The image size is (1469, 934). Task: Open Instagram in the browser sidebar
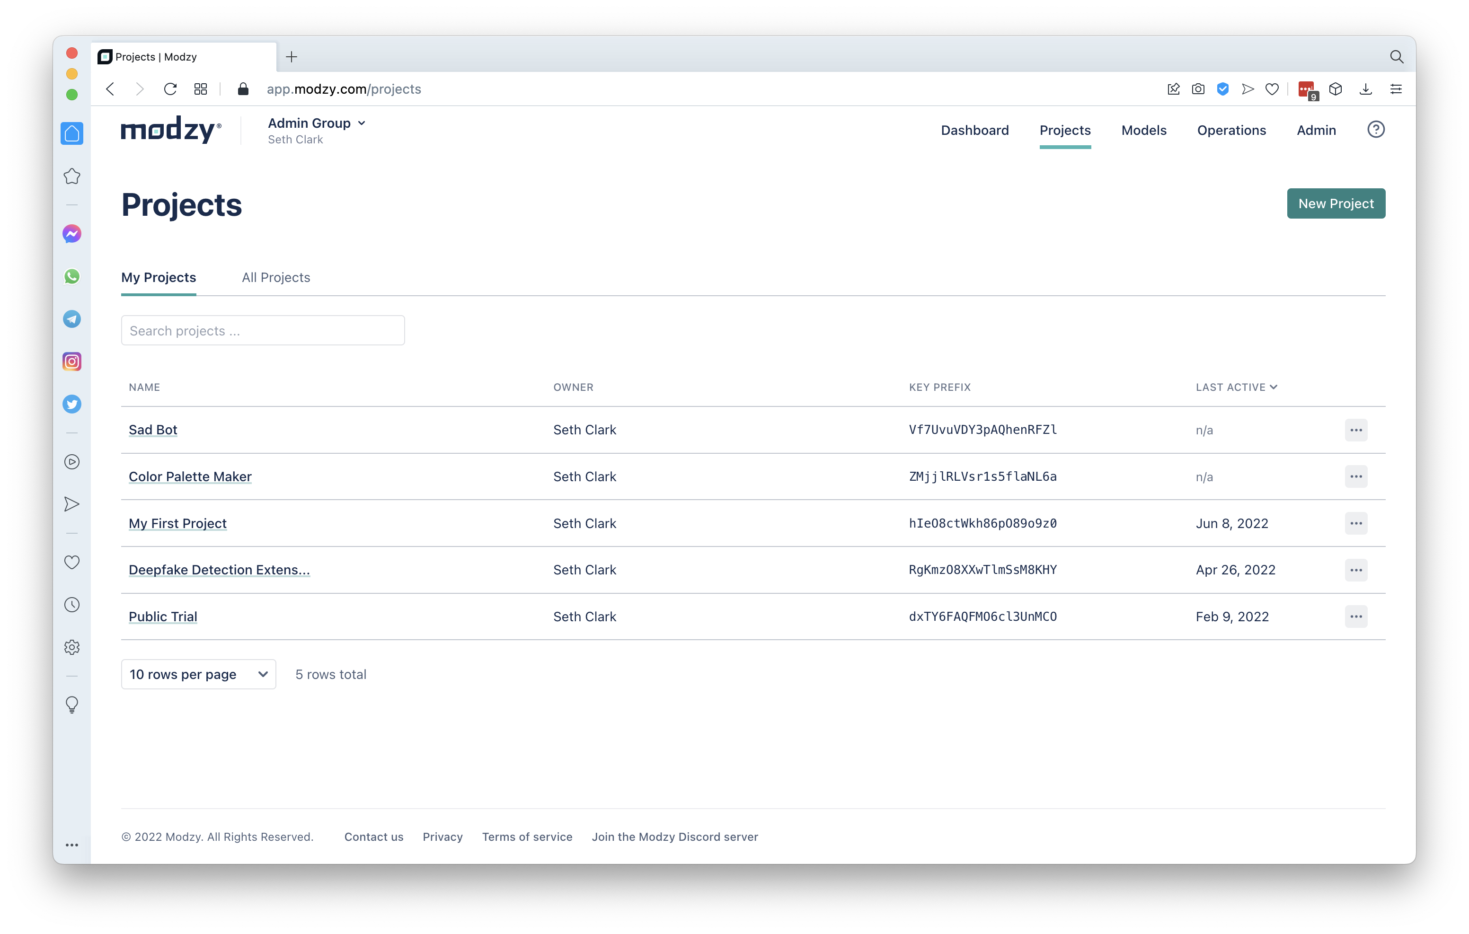click(x=72, y=362)
